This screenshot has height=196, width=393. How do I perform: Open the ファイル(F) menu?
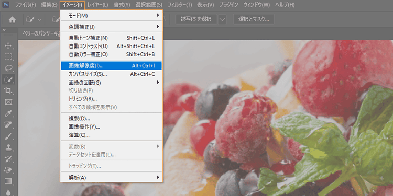click(x=25, y=5)
